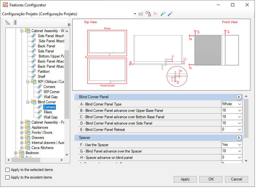The height and width of the screenshot is (190, 258).
Task: Click properties panel scroll down arrow
Action: tap(246, 160)
